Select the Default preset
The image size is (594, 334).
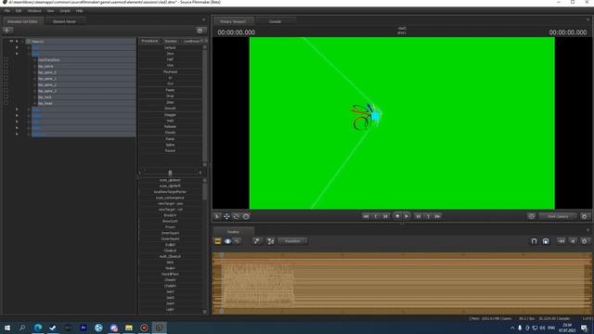pyautogui.click(x=170, y=47)
